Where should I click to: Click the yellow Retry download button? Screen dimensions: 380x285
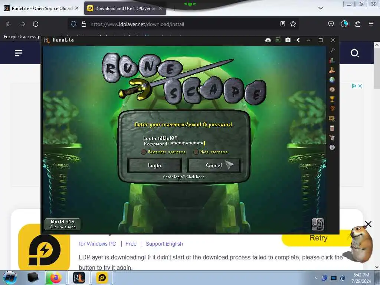[318, 238]
